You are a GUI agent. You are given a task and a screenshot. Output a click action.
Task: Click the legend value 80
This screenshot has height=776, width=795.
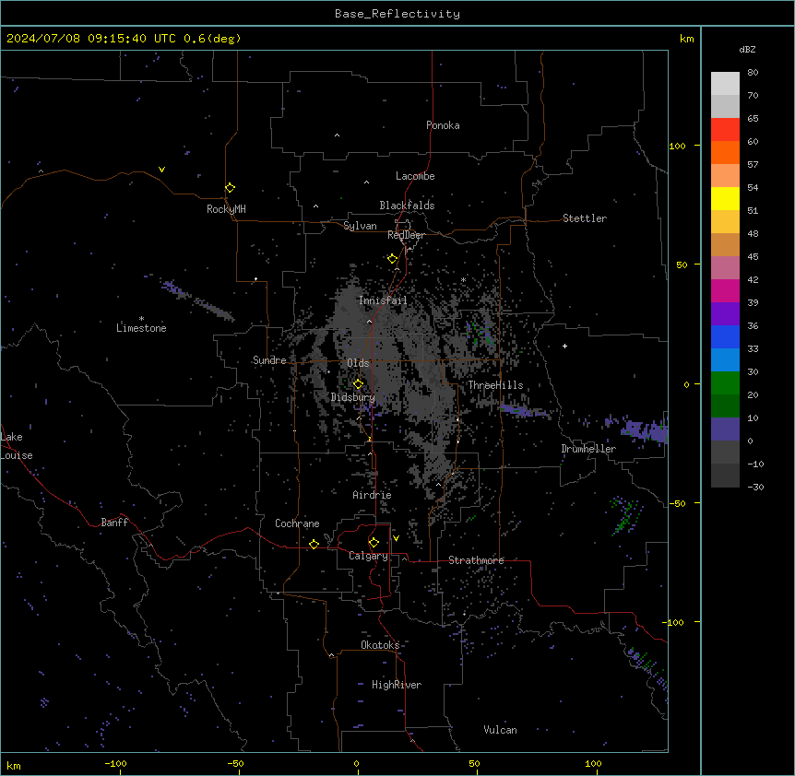pyautogui.click(x=753, y=73)
